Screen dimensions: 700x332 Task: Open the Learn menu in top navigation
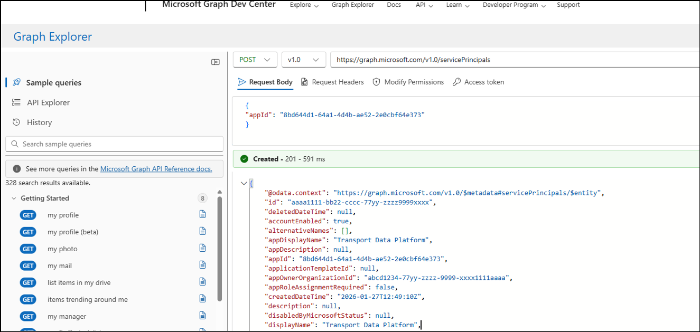click(456, 5)
